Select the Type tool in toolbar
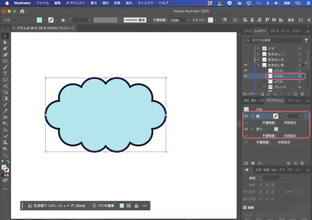The height and width of the screenshot is (220, 312). click(5, 74)
